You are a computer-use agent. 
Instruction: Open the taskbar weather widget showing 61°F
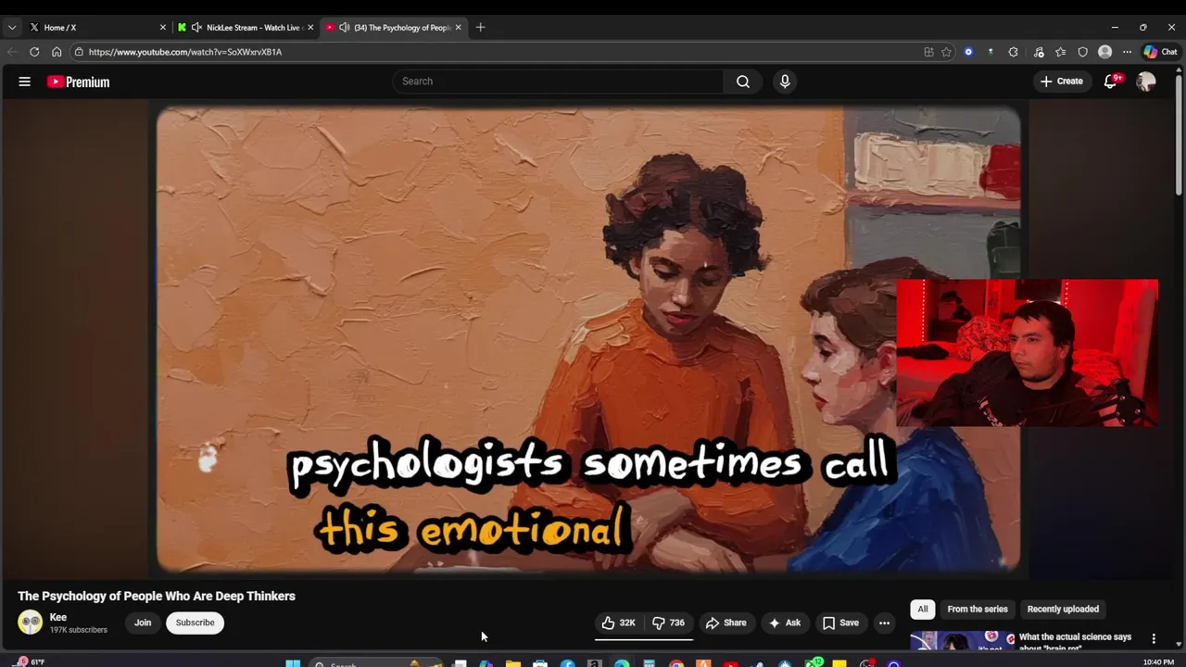coord(30,662)
